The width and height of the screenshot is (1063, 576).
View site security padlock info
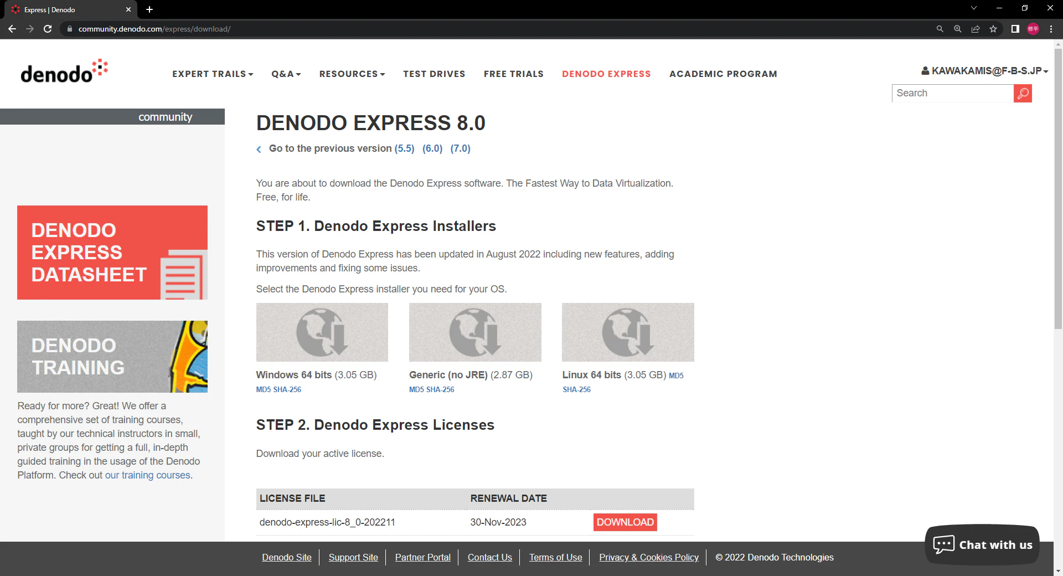(69, 29)
